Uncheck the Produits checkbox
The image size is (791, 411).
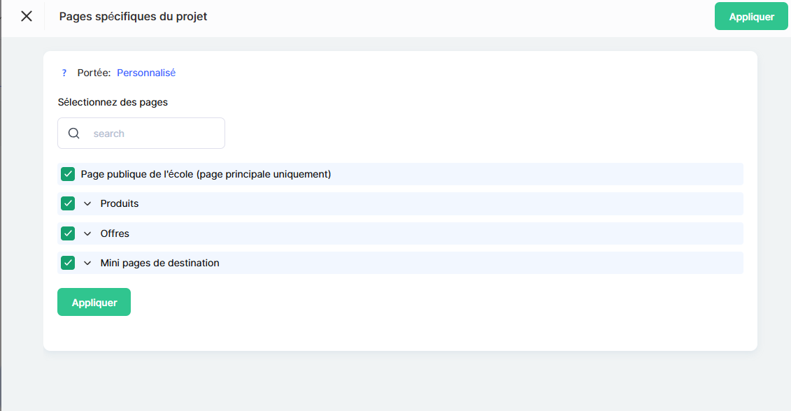[x=68, y=203]
